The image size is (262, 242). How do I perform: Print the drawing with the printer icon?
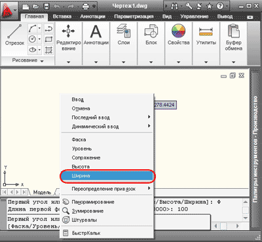tap(86, 7)
